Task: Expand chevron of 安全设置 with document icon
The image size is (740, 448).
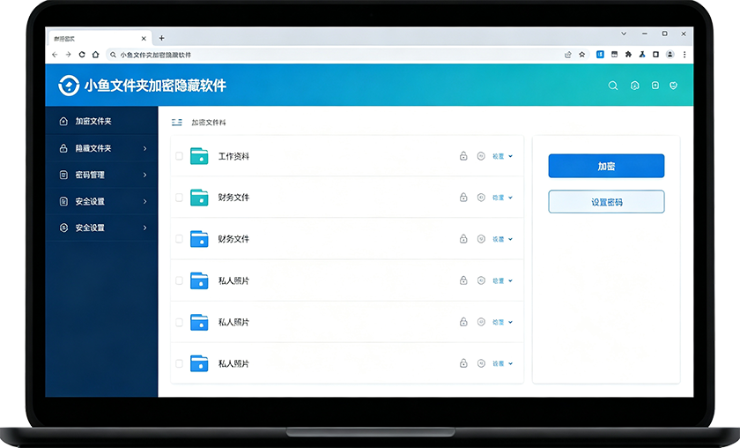Action: point(144,201)
